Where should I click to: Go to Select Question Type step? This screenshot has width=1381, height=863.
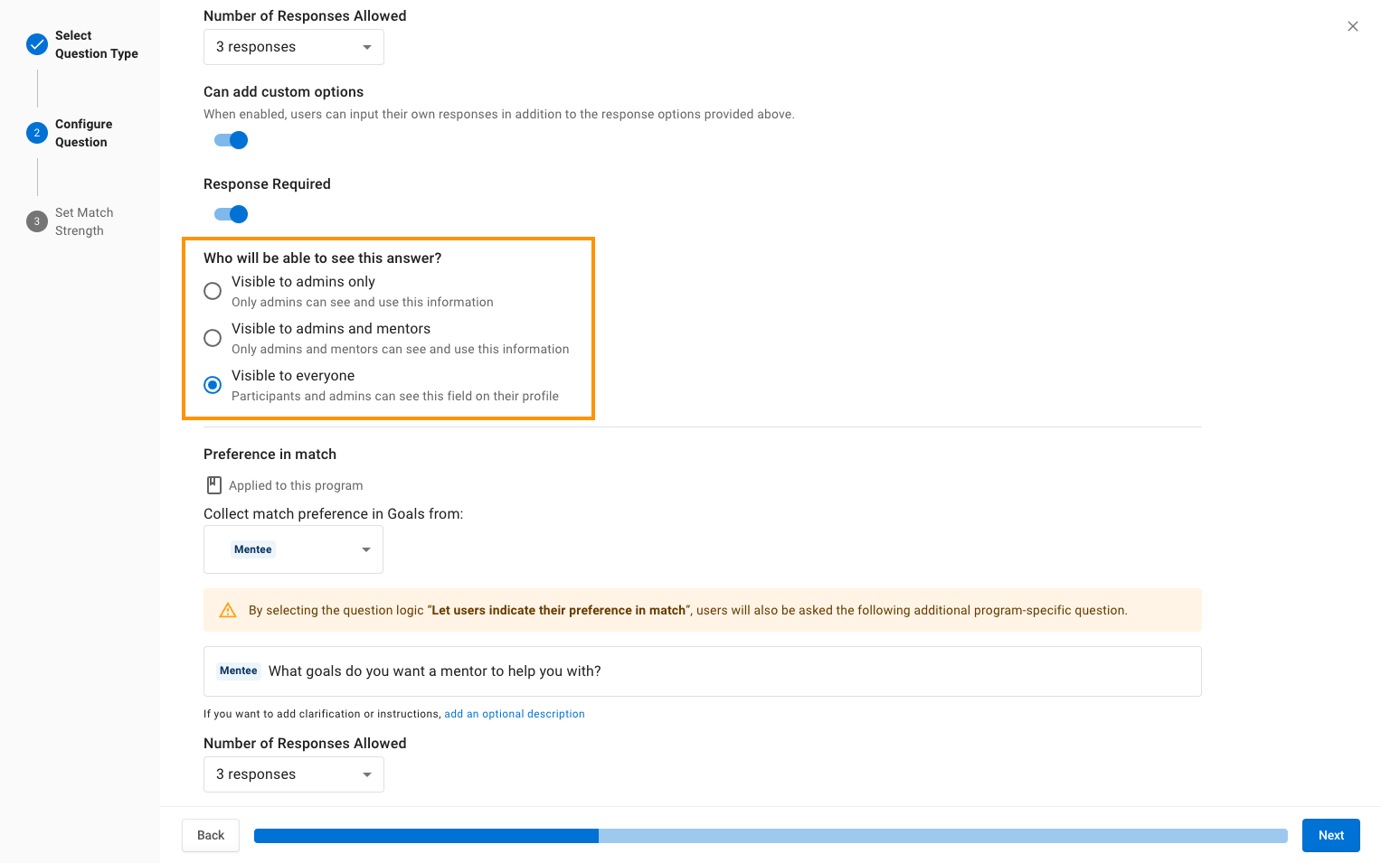[x=97, y=44]
